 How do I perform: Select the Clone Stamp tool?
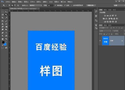[x=2, y=24]
